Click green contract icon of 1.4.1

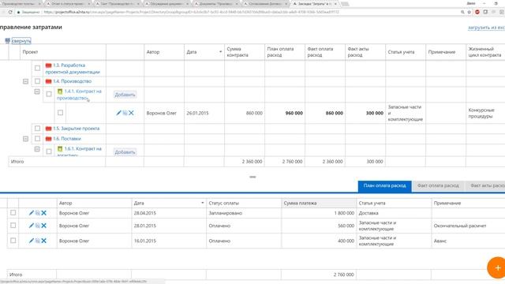pos(60,92)
